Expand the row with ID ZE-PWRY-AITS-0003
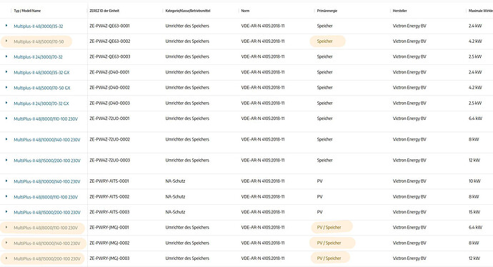The height and width of the screenshot is (267, 493). point(6,212)
